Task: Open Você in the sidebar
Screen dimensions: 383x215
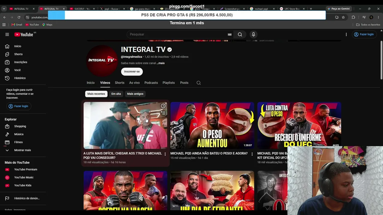Action: [17, 70]
